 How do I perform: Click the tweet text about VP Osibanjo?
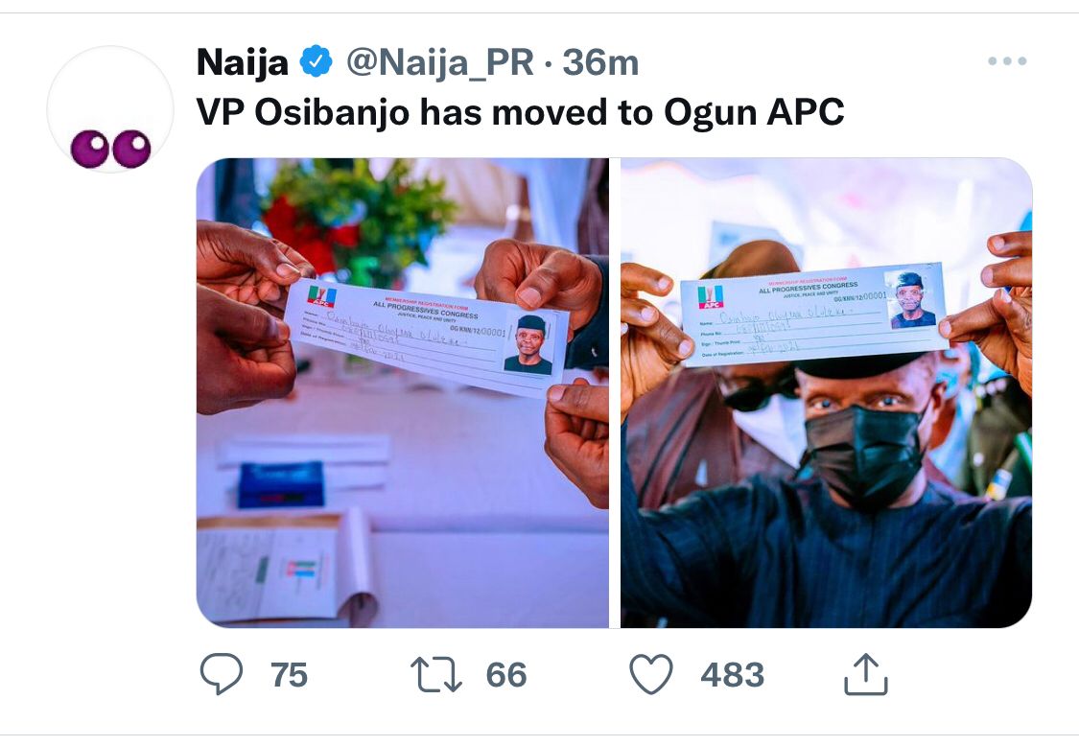(520, 113)
